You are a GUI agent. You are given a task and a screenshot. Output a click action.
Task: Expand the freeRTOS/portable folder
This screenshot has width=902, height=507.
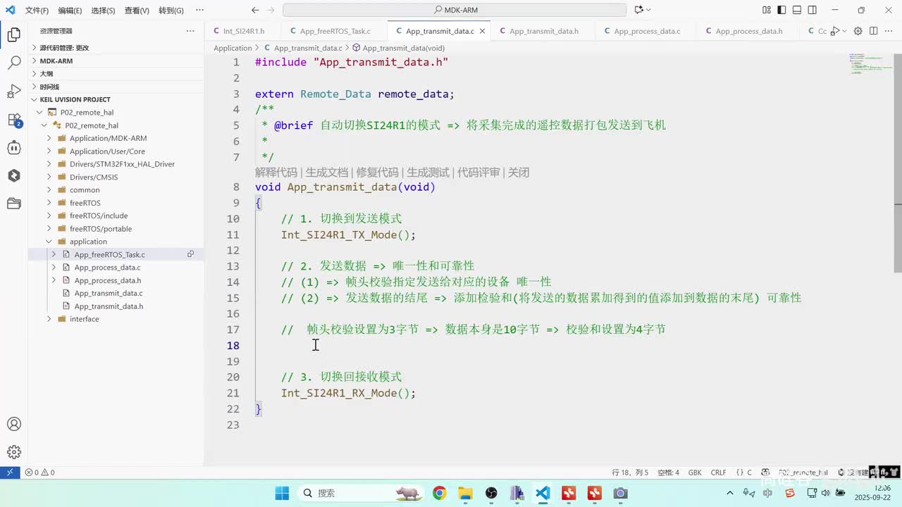point(116,228)
